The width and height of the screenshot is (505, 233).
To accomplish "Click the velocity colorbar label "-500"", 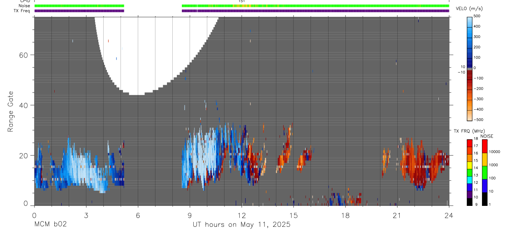I will pos(477,120).
